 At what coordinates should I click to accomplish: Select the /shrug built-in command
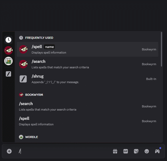(87, 79)
